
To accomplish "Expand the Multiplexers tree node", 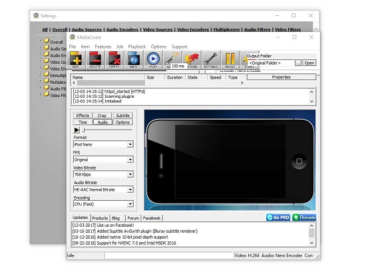I will (40, 80).
